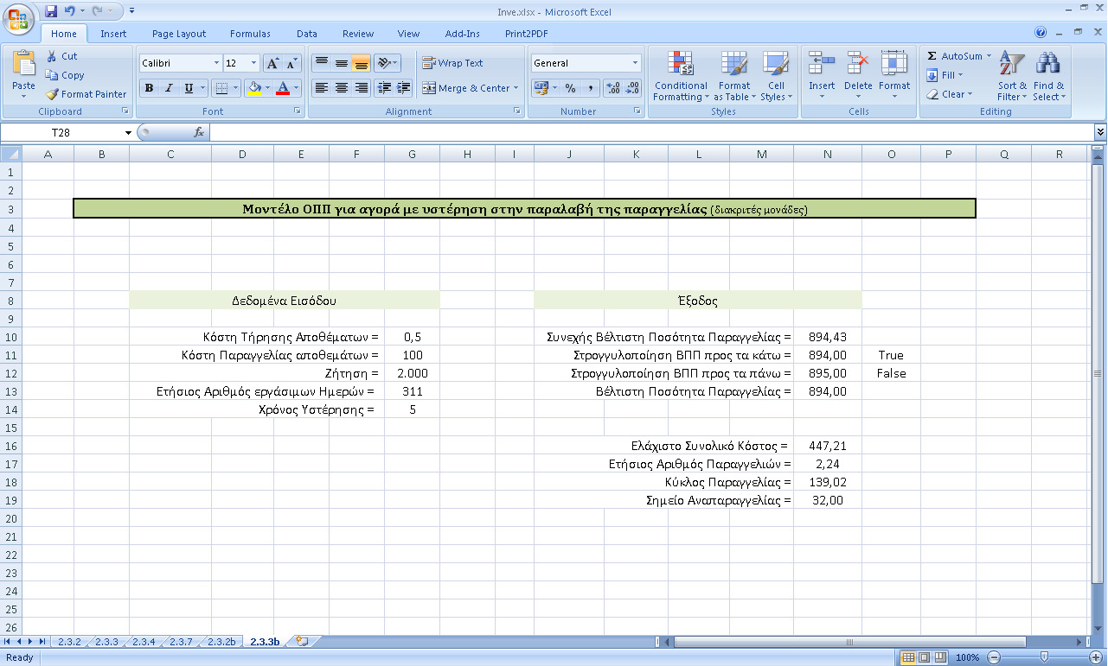Open Conditional Formatting menu
This screenshot has width=1108, height=666.
[681, 76]
